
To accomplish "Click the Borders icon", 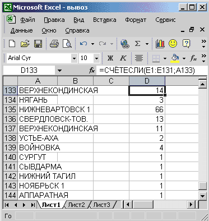I will click(x=156, y=58).
